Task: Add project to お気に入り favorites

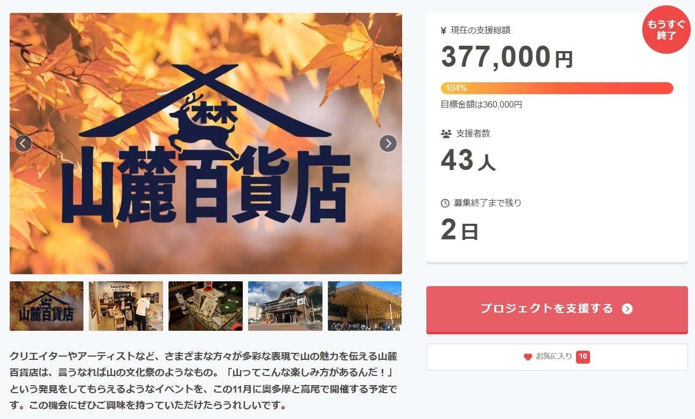Action: point(557,357)
